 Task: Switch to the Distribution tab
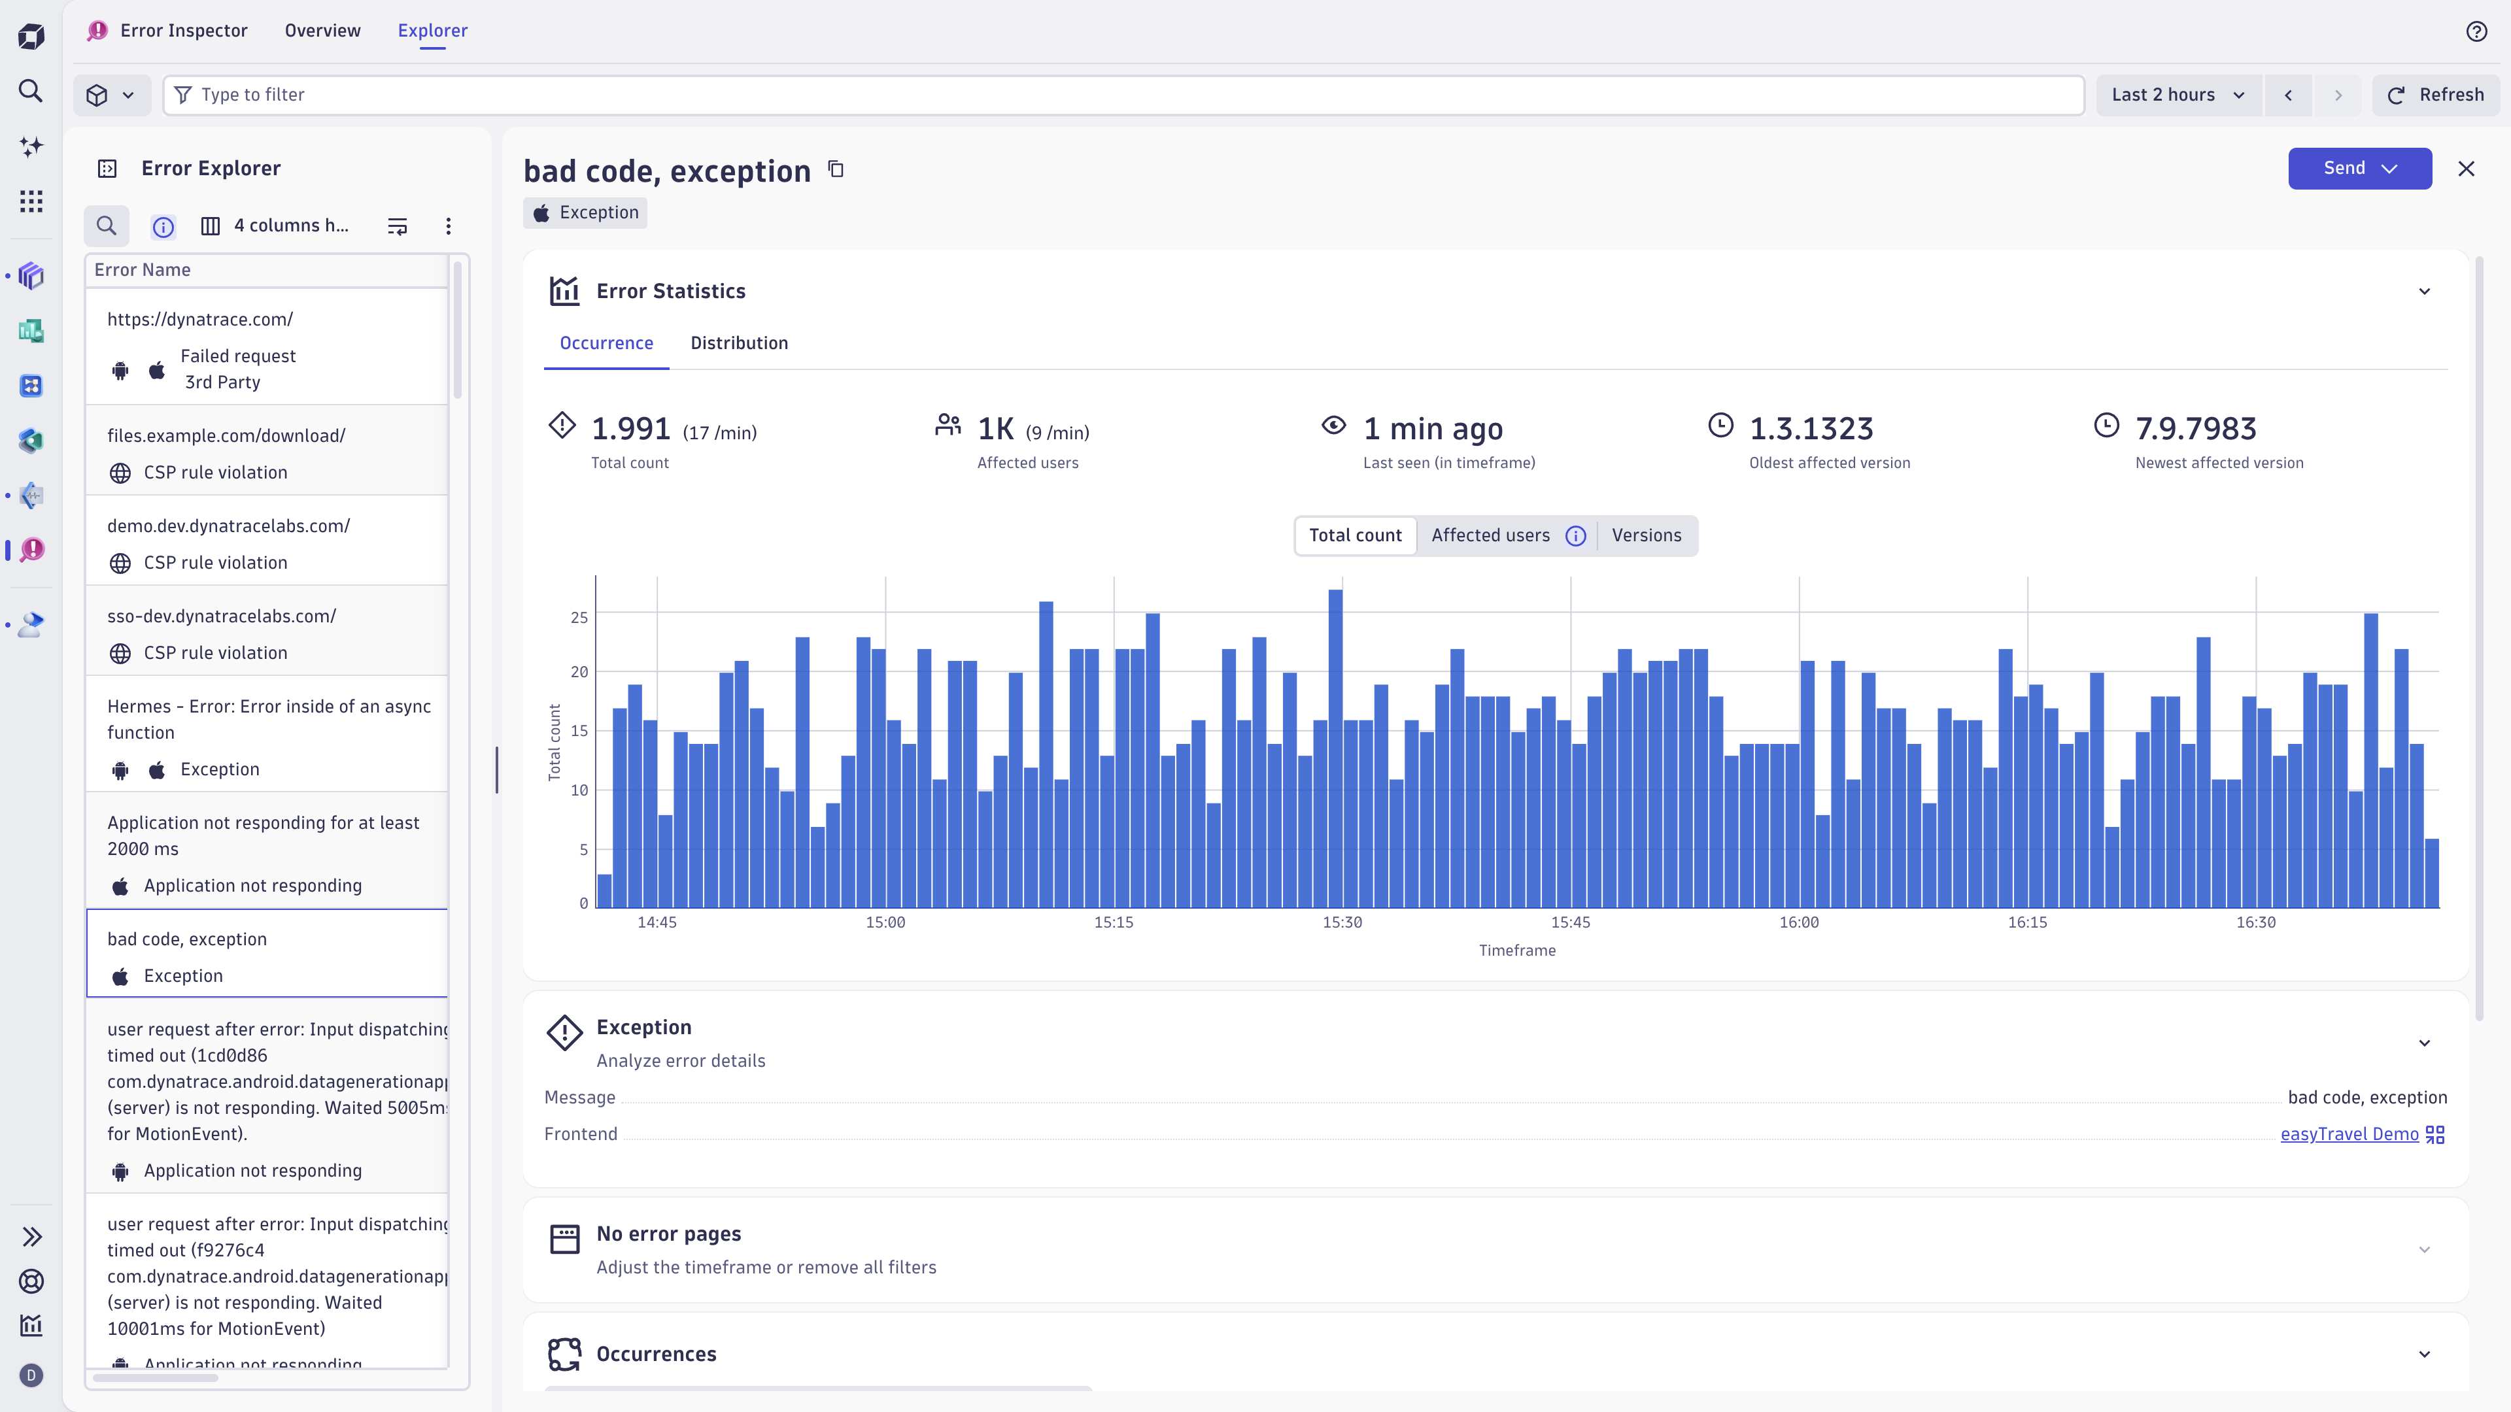tap(739, 343)
